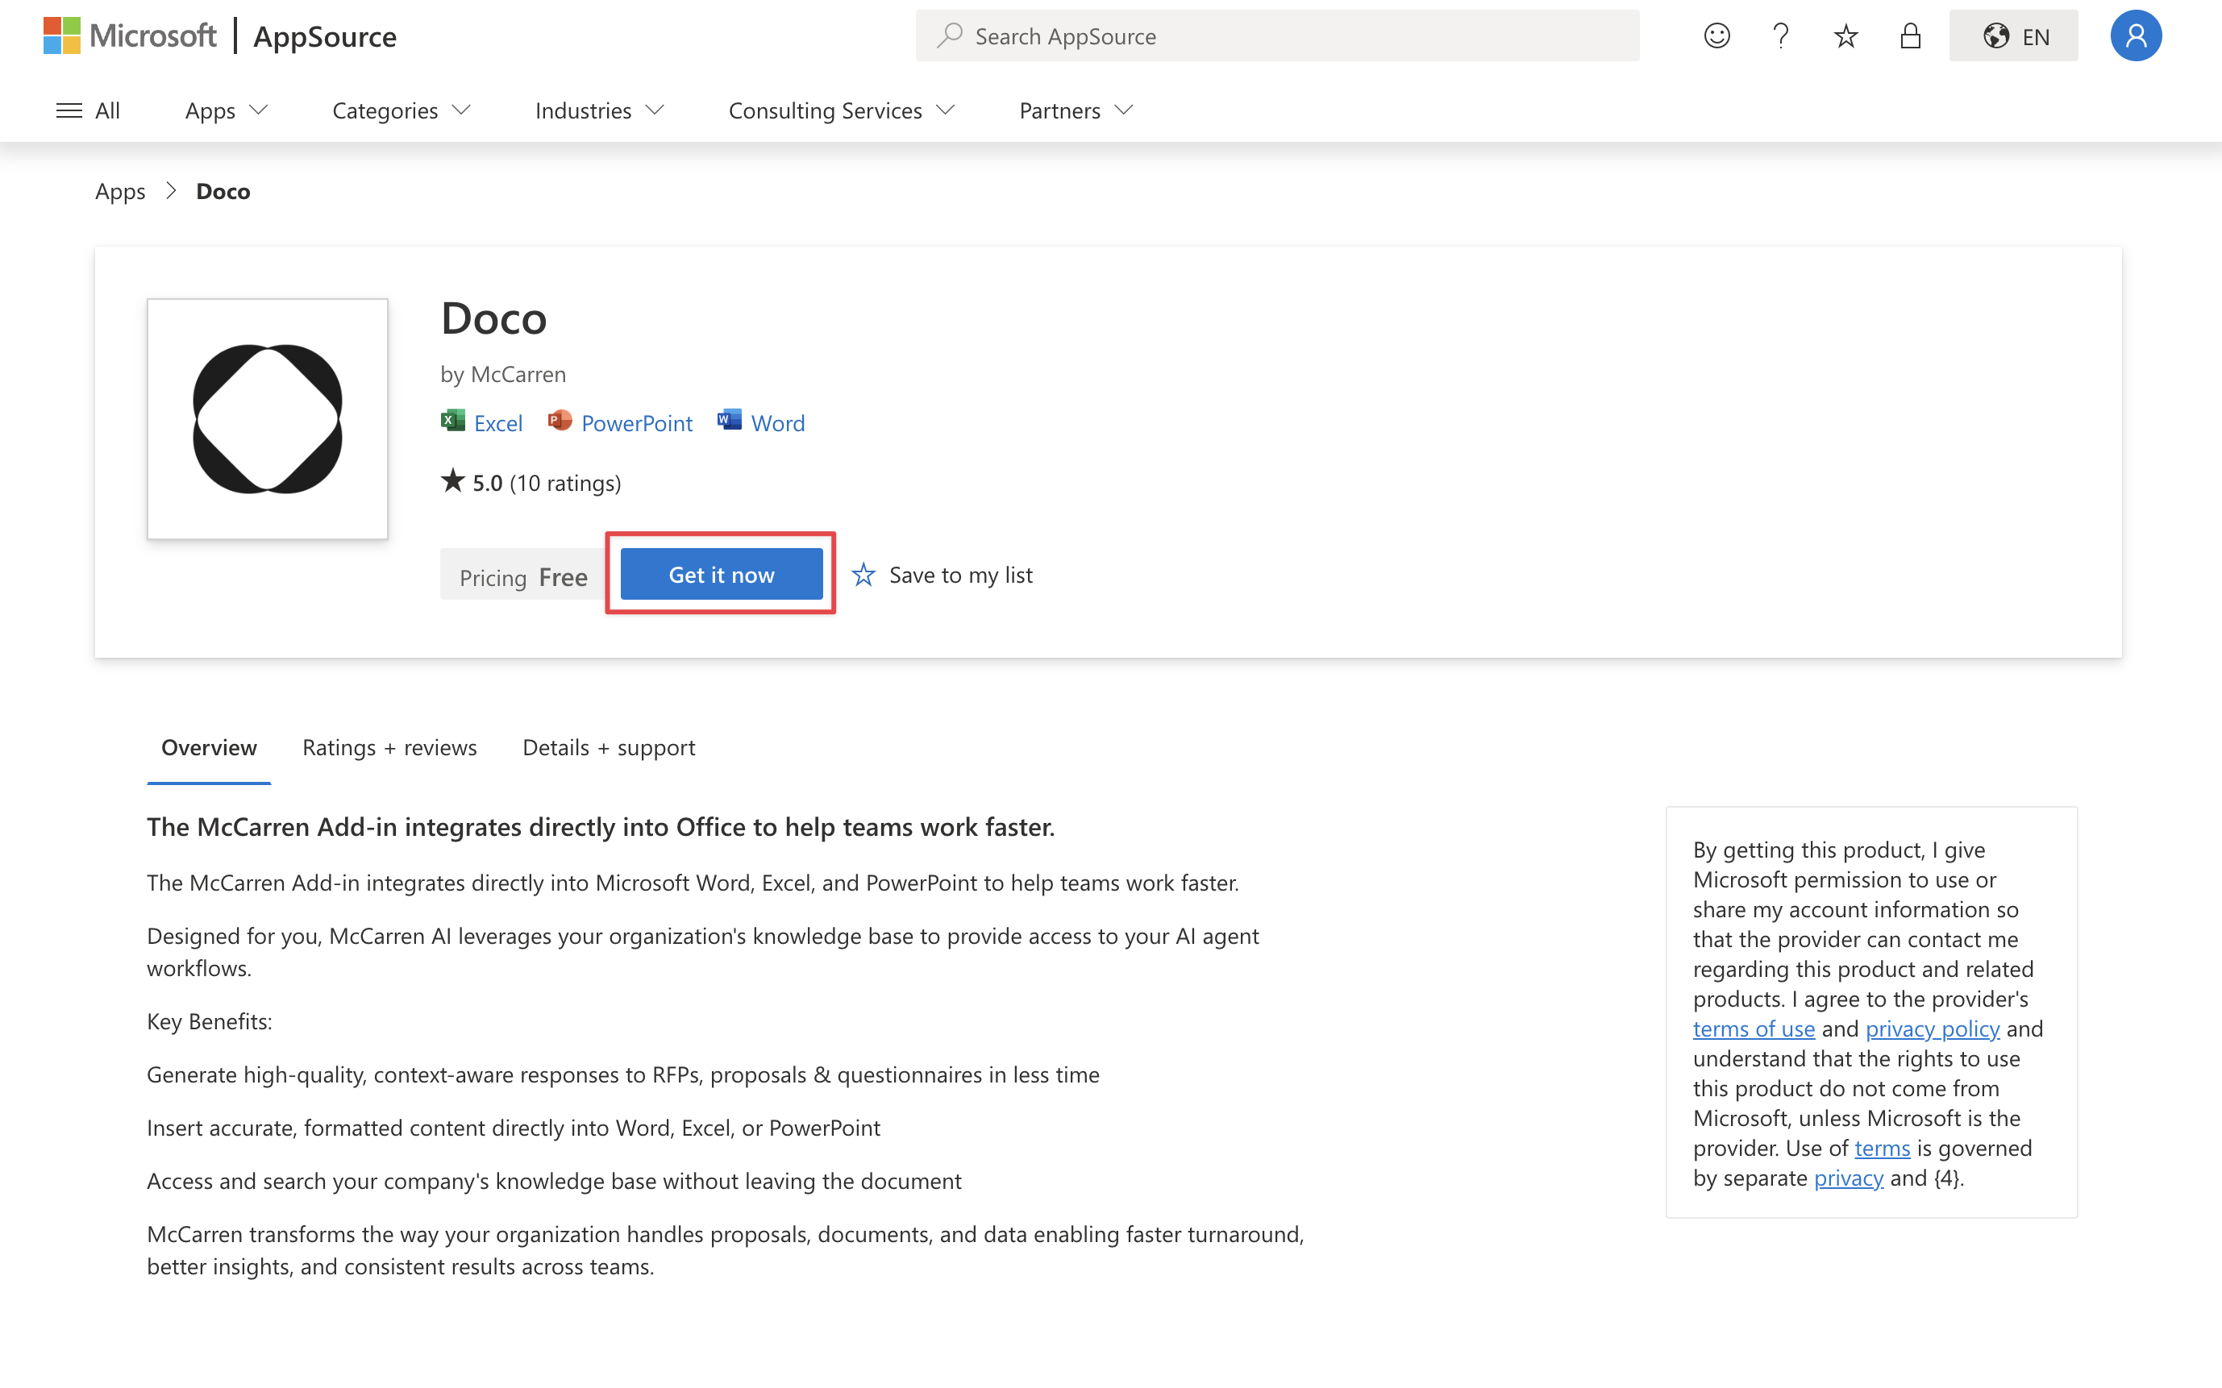This screenshot has height=1388, width=2222.
Task: Toggle Save to my list
Action: coord(942,574)
